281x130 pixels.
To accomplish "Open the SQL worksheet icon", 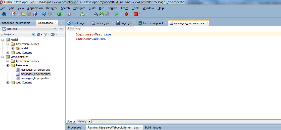I will coord(82,14).
